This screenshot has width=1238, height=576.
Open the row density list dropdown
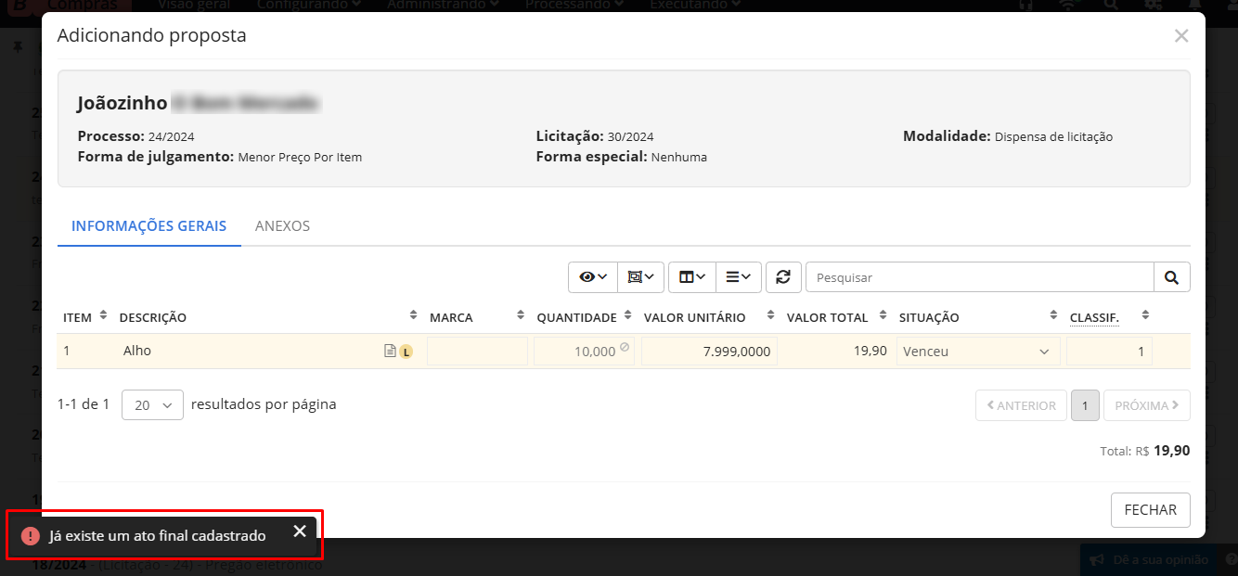pyautogui.click(x=738, y=276)
